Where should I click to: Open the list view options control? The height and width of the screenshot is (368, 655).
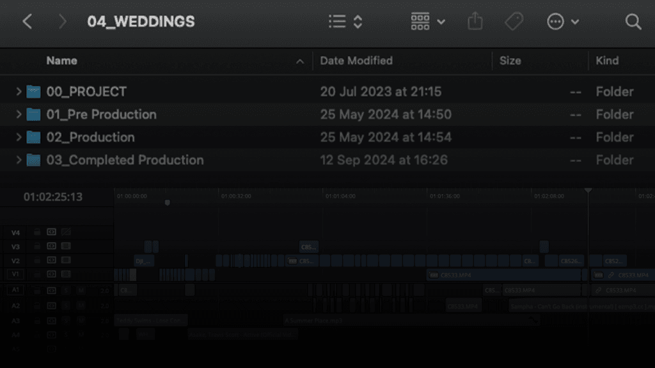(x=345, y=21)
